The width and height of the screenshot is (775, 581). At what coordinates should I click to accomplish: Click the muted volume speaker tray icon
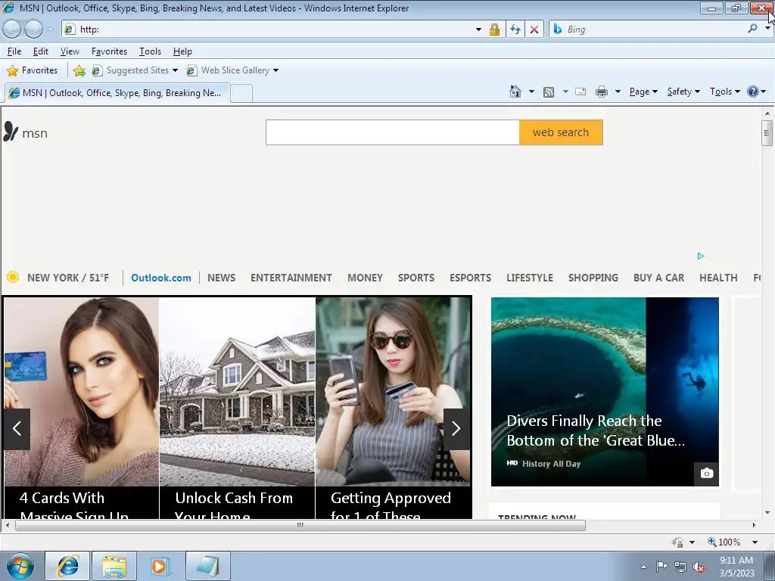(x=699, y=567)
